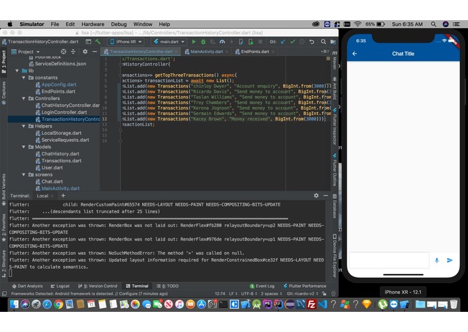Screen dimensions: 468x332
Task: Click the build hammer icon
Action: (98, 42)
